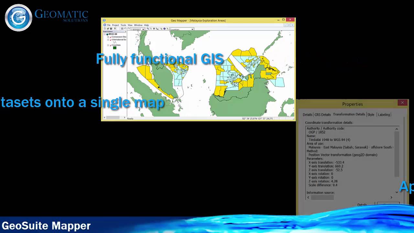The height and width of the screenshot is (233, 414).
Task: Click the New project toolbar icon
Action: pyautogui.click(x=105, y=28)
